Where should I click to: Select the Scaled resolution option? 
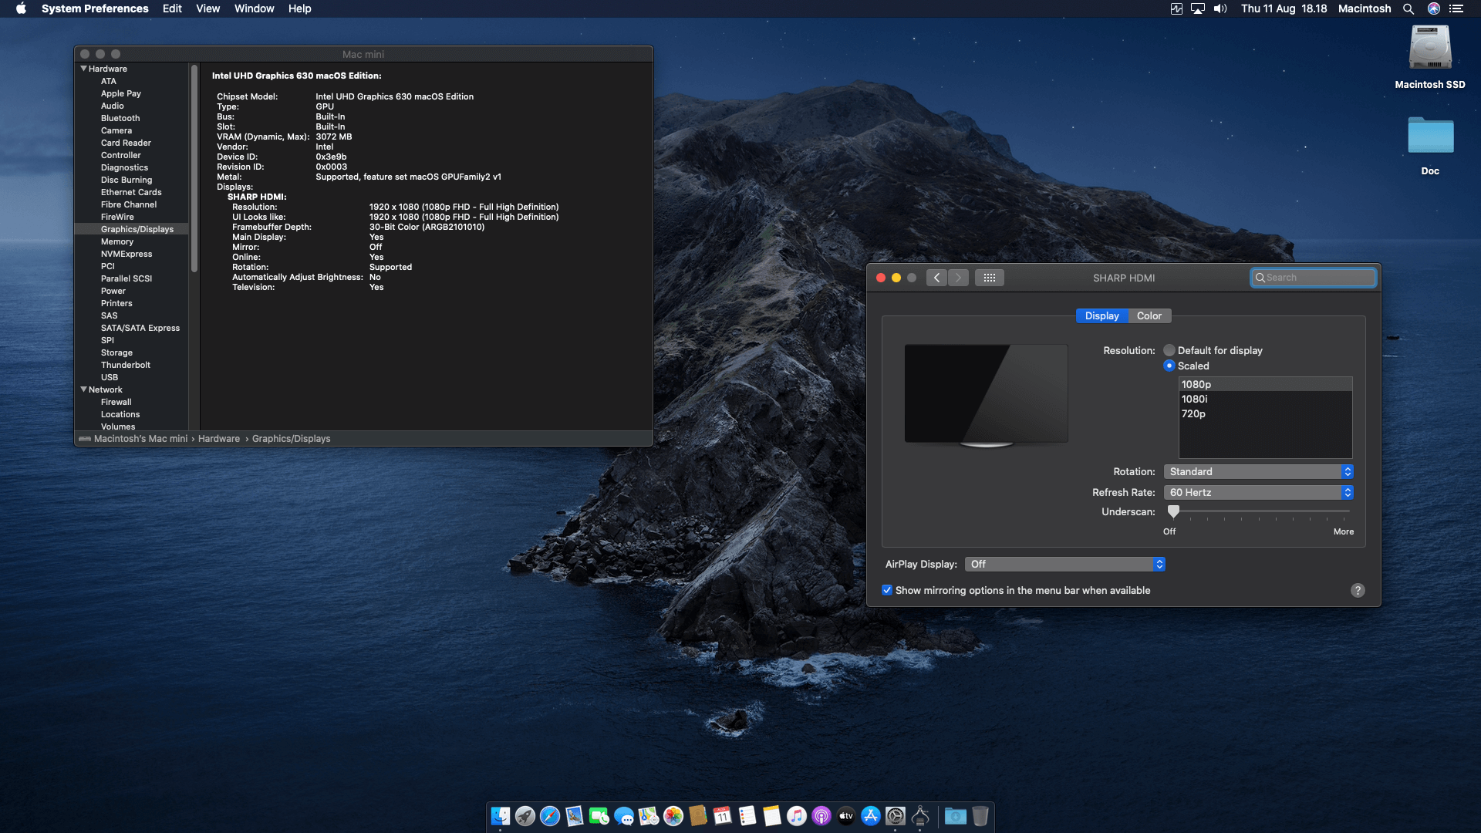pyautogui.click(x=1169, y=366)
